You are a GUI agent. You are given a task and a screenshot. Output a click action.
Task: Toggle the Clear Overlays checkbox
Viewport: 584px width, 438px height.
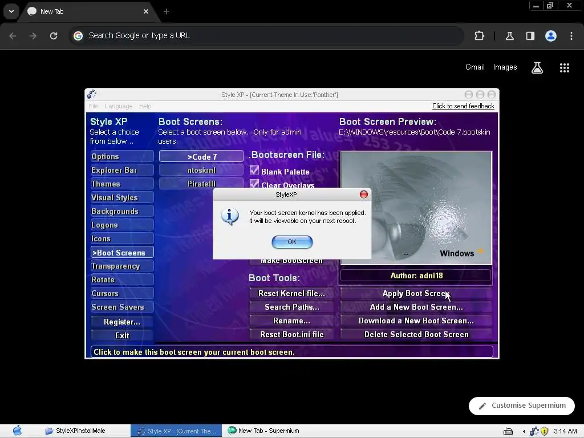254,184
